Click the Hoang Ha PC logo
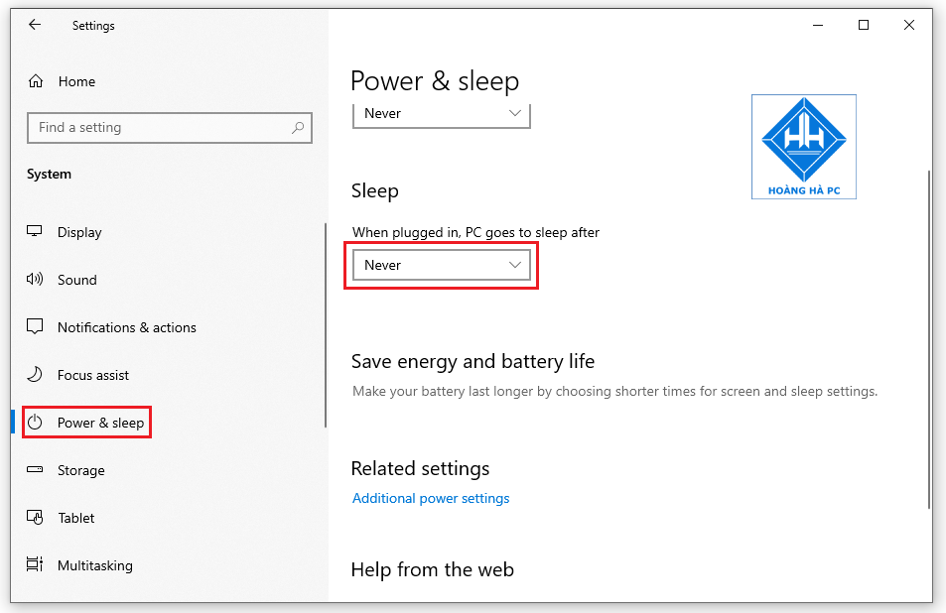946x613 pixels. point(803,147)
